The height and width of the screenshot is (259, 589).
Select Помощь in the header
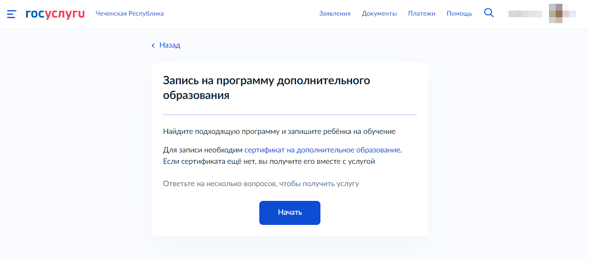459,13
